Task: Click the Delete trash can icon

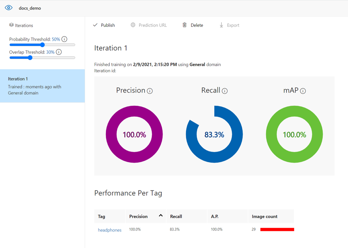Action: tap(185, 25)
